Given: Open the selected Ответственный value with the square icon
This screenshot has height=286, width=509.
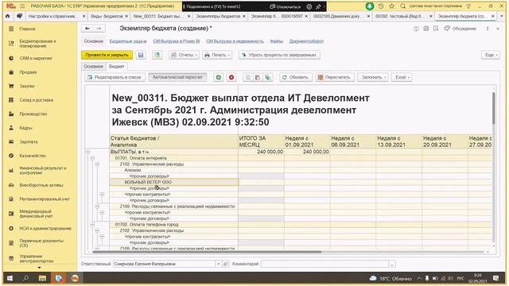Looking at the screenshot, I should 225,264.
